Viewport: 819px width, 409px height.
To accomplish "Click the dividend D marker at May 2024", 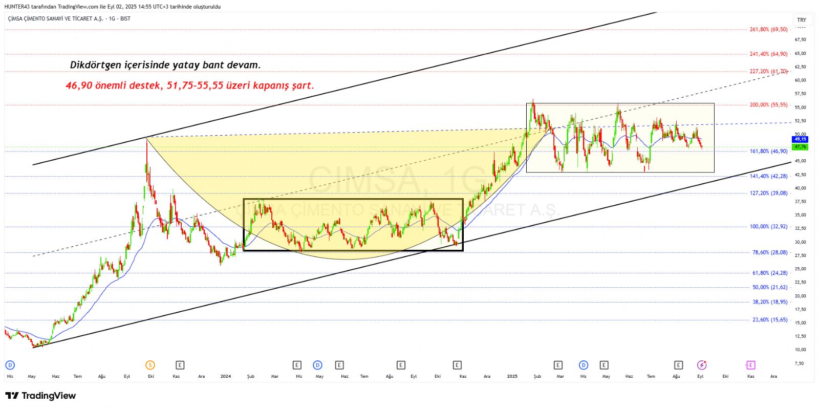I will coord(318,365).
